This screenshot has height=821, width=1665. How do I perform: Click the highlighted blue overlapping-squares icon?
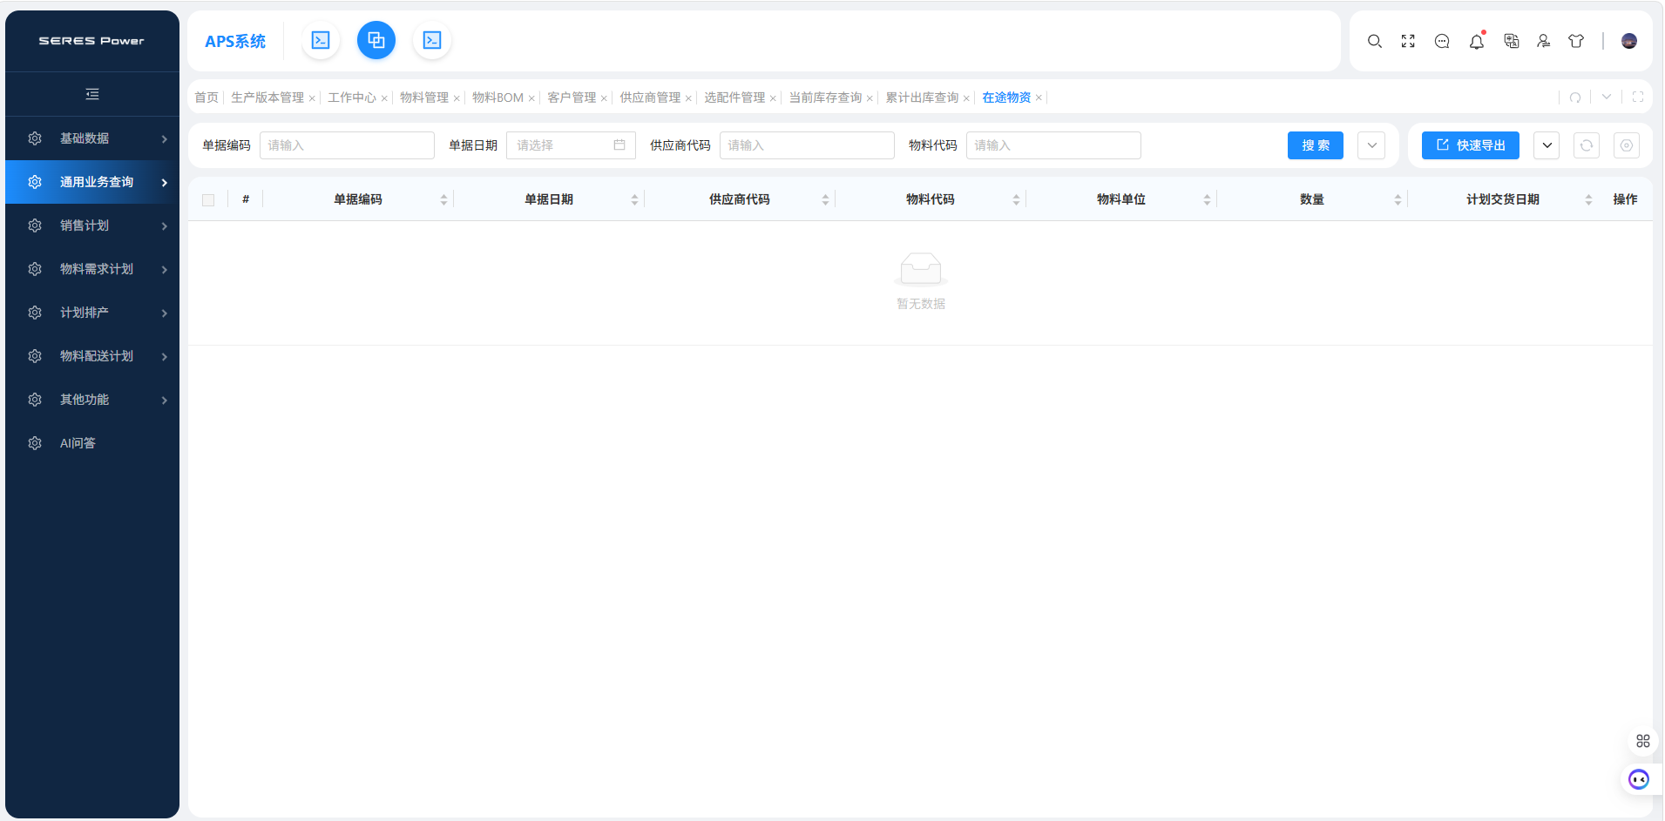coord(376,40)
